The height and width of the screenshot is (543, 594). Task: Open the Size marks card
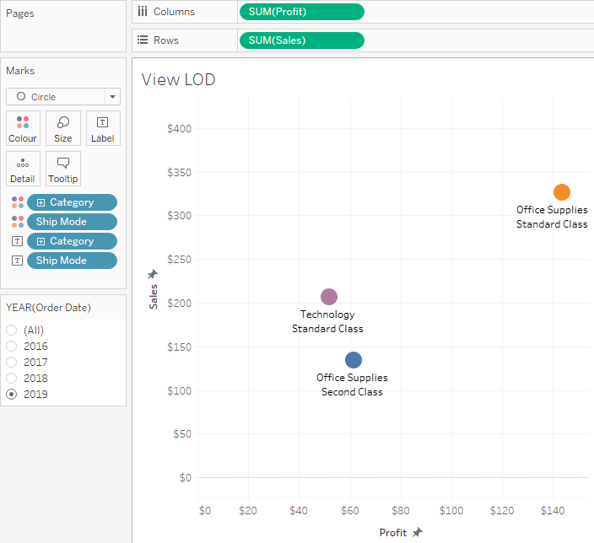click(63, 128)
